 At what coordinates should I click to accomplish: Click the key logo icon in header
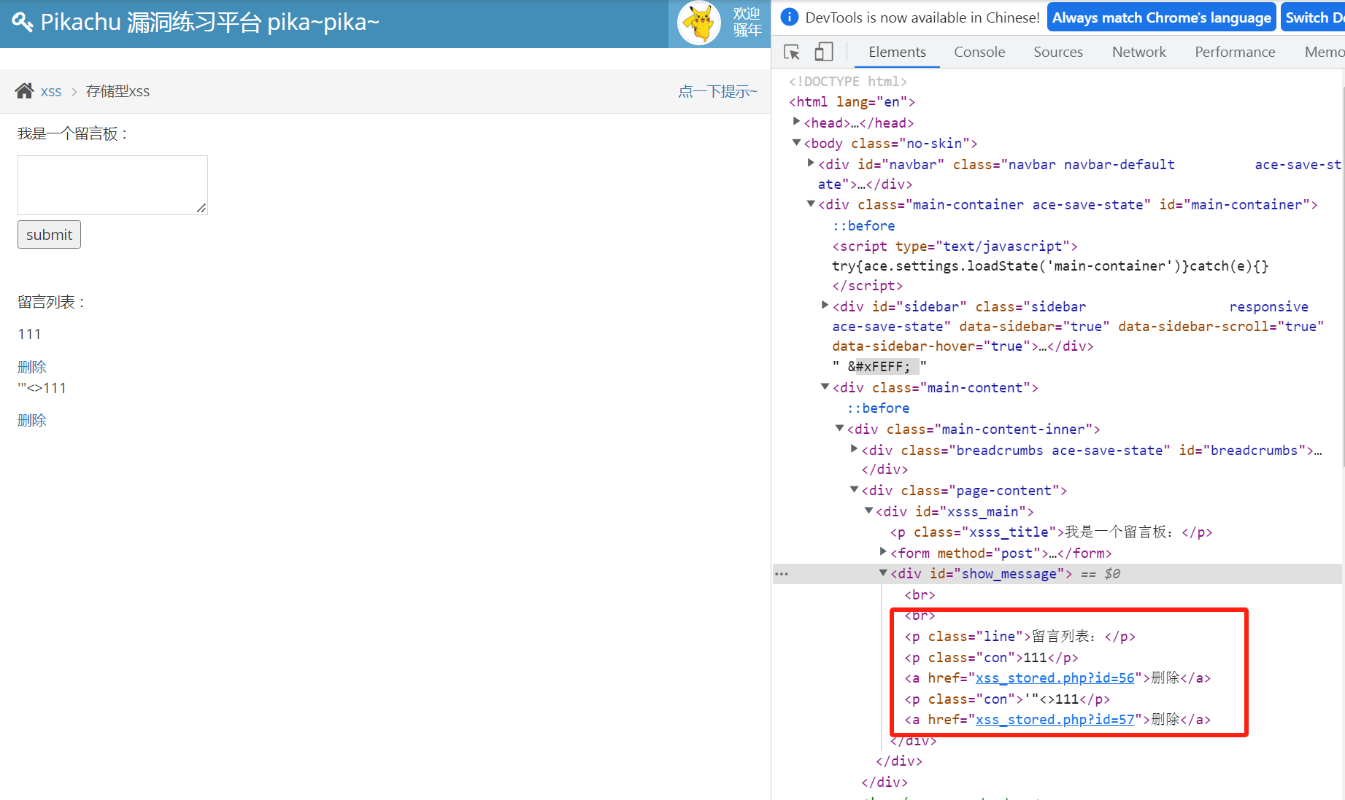tap(23, 23)
